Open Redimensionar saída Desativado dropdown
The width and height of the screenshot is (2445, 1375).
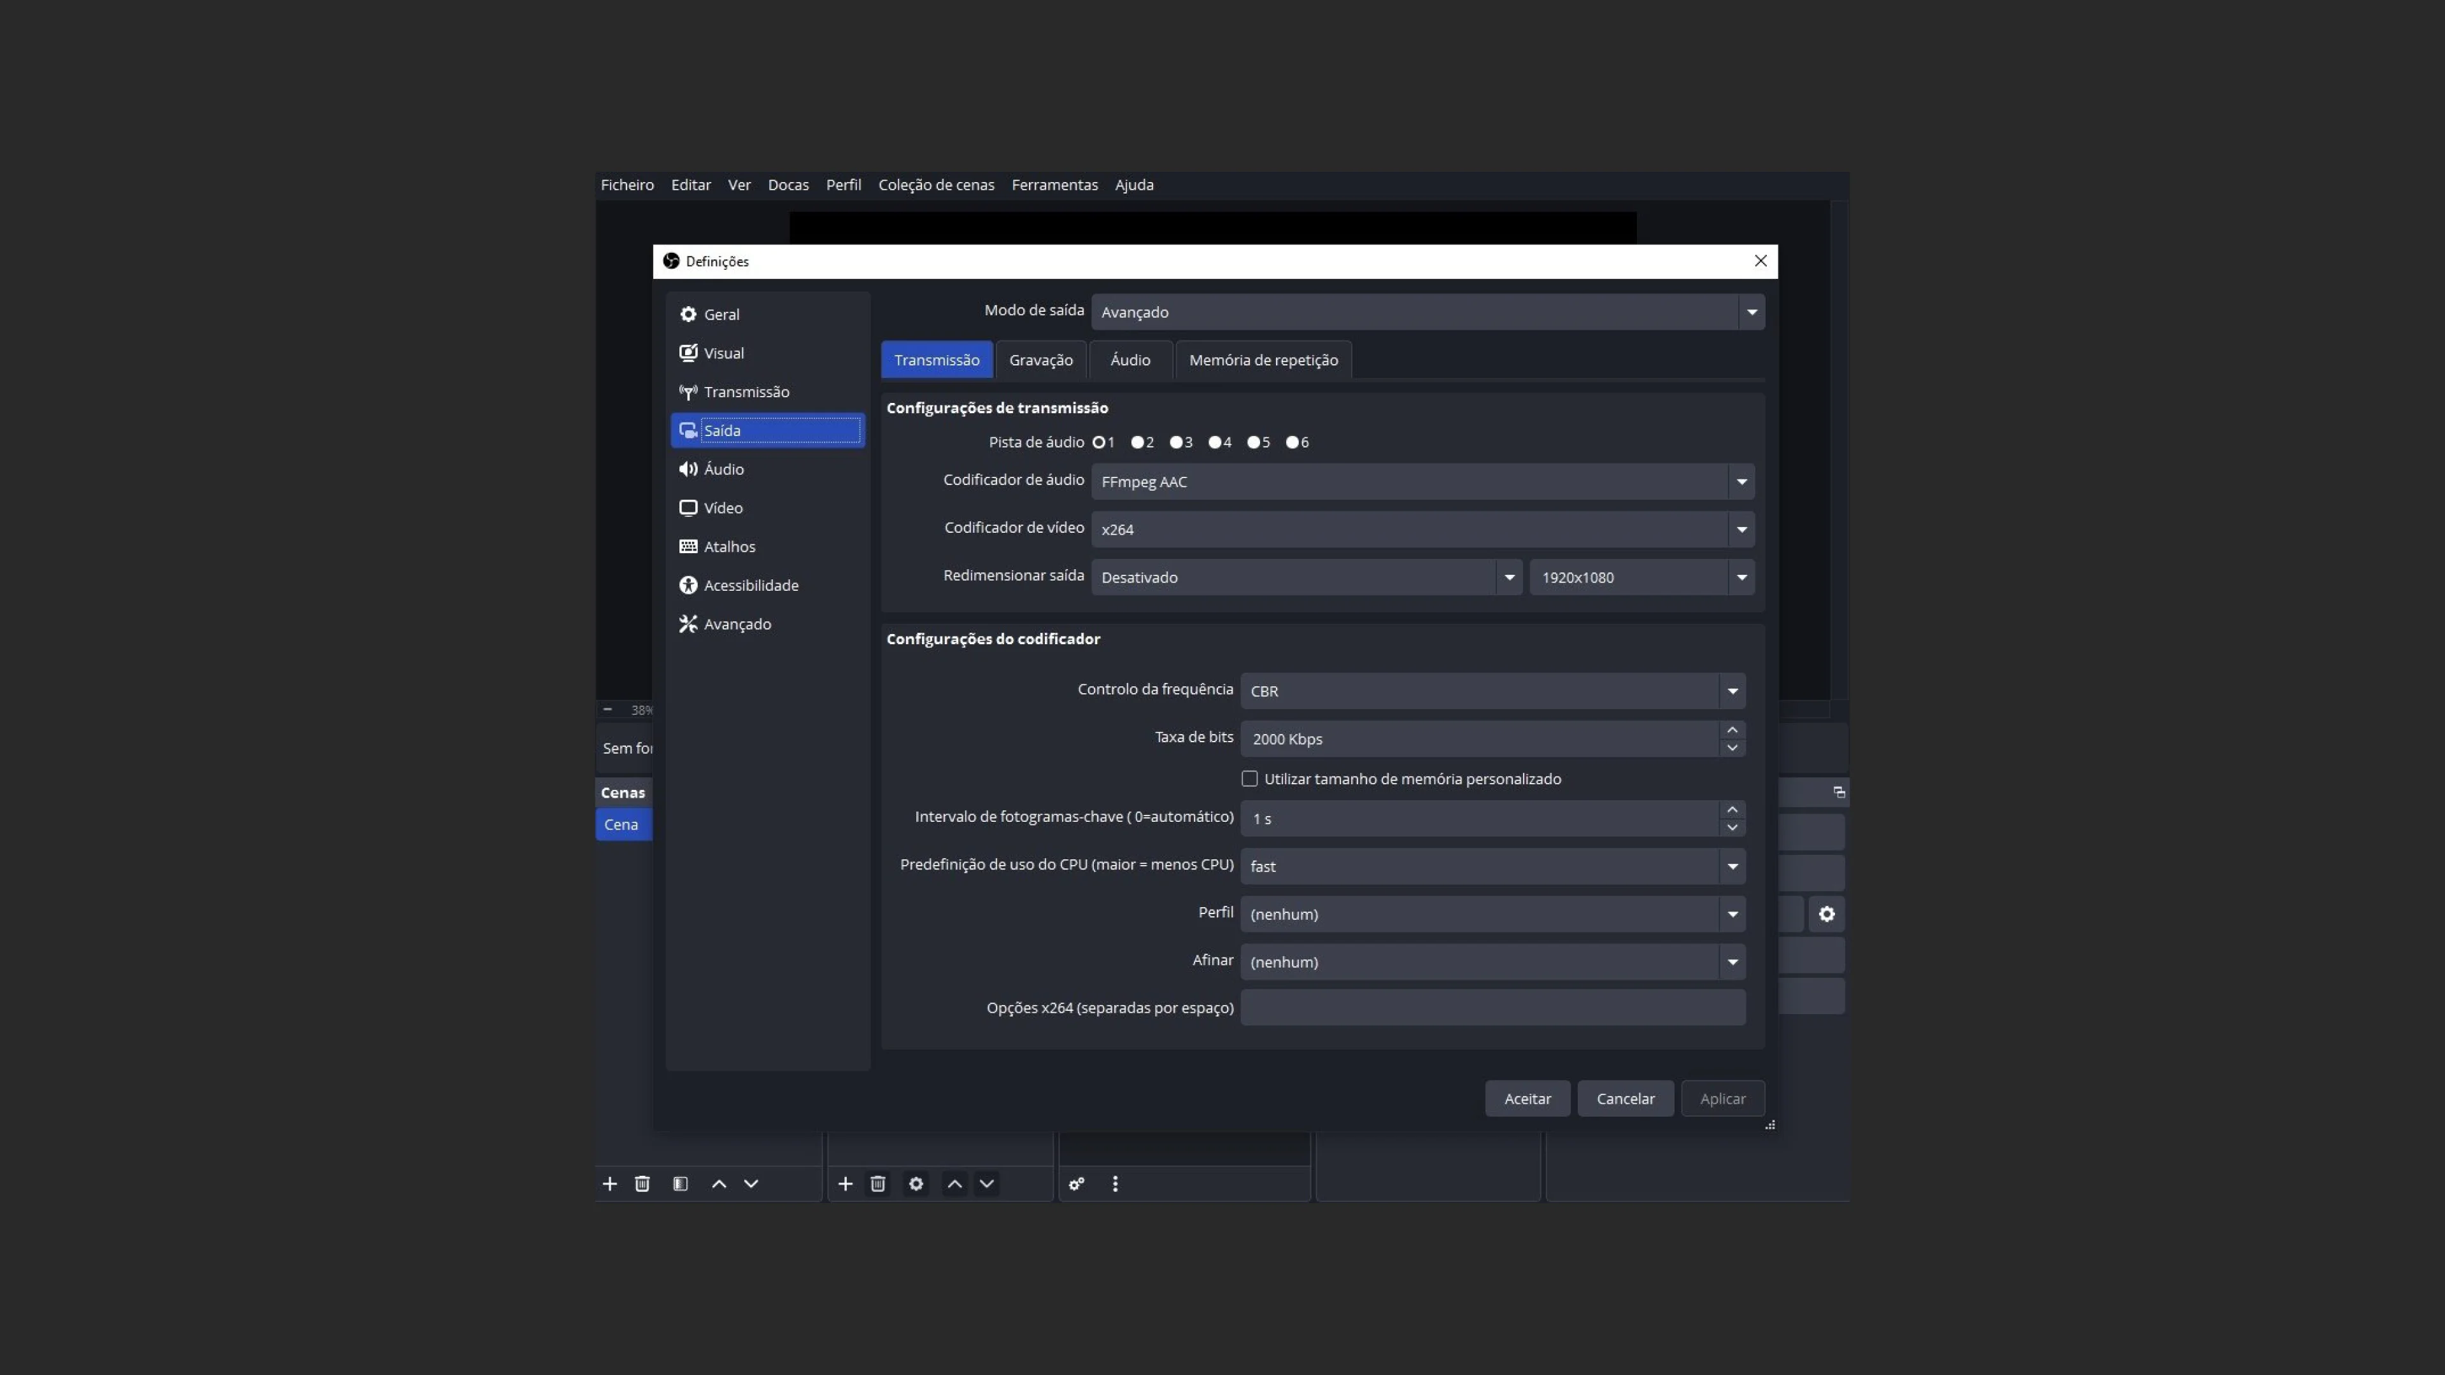pyautogui.click(x=1306, y=577)
